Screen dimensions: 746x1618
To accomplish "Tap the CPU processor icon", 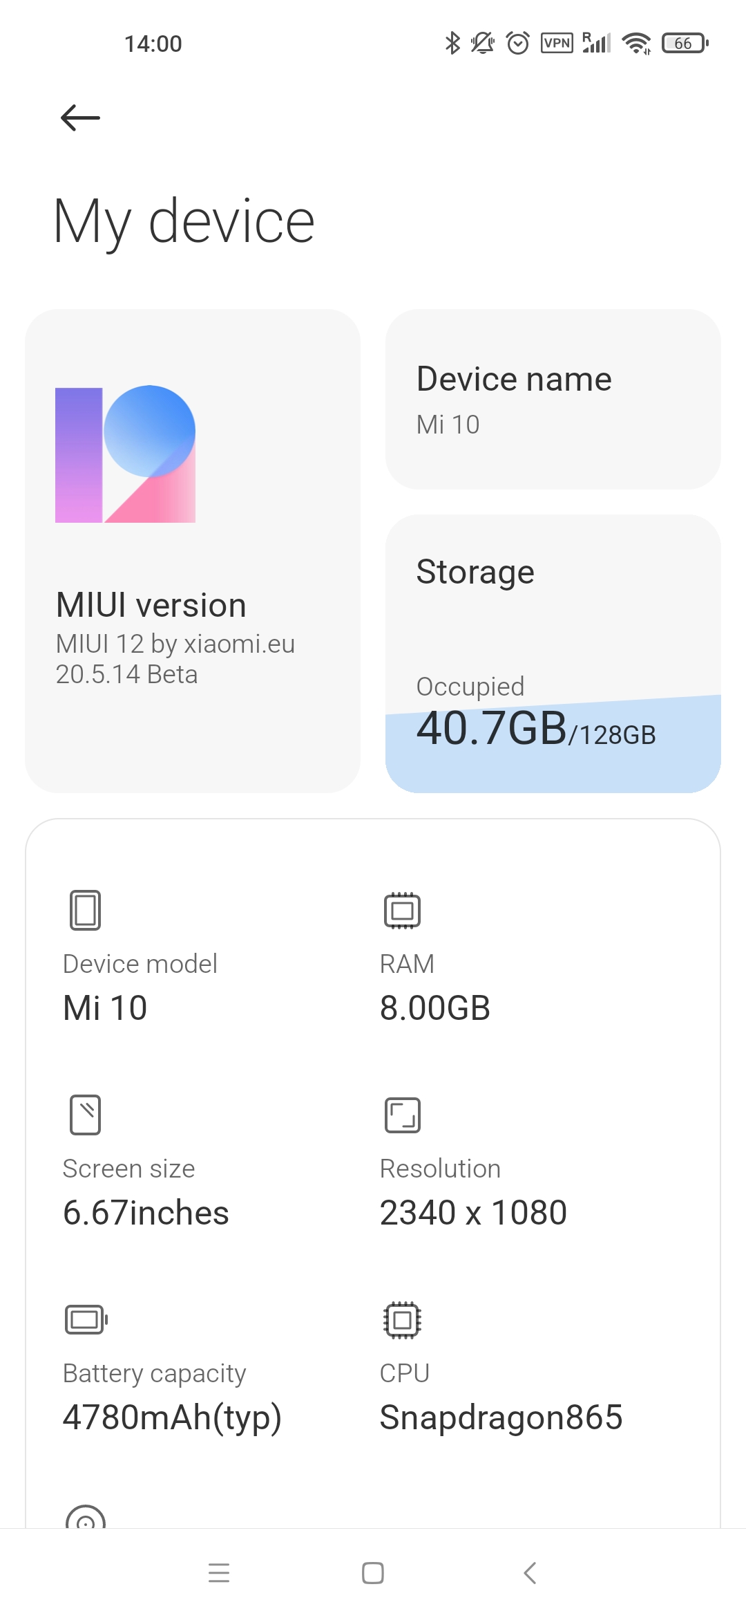I will [402, 1319].
